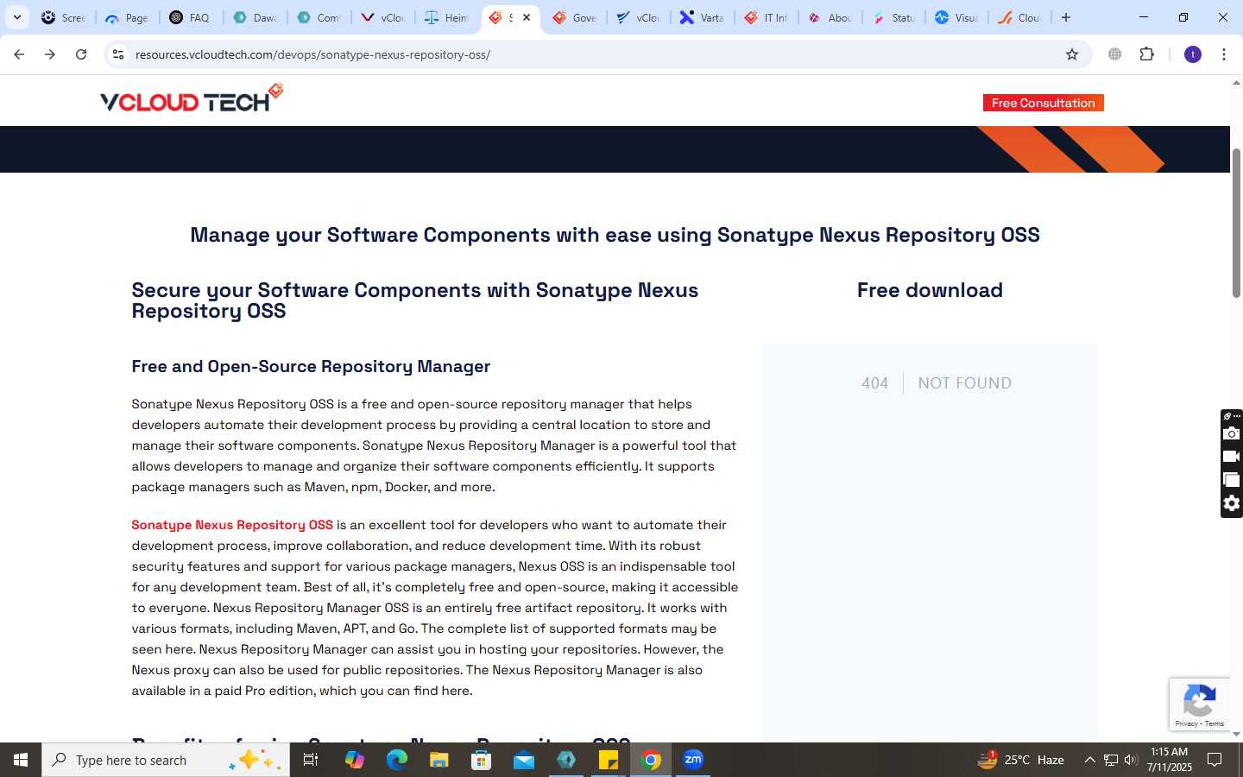Screen dimensions: 1243x777
Task: Open reCAPTCHA Terms link
Action: [1215, 723]
